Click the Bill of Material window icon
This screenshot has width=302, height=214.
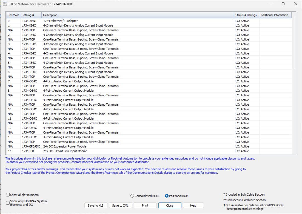coord(5,4)
